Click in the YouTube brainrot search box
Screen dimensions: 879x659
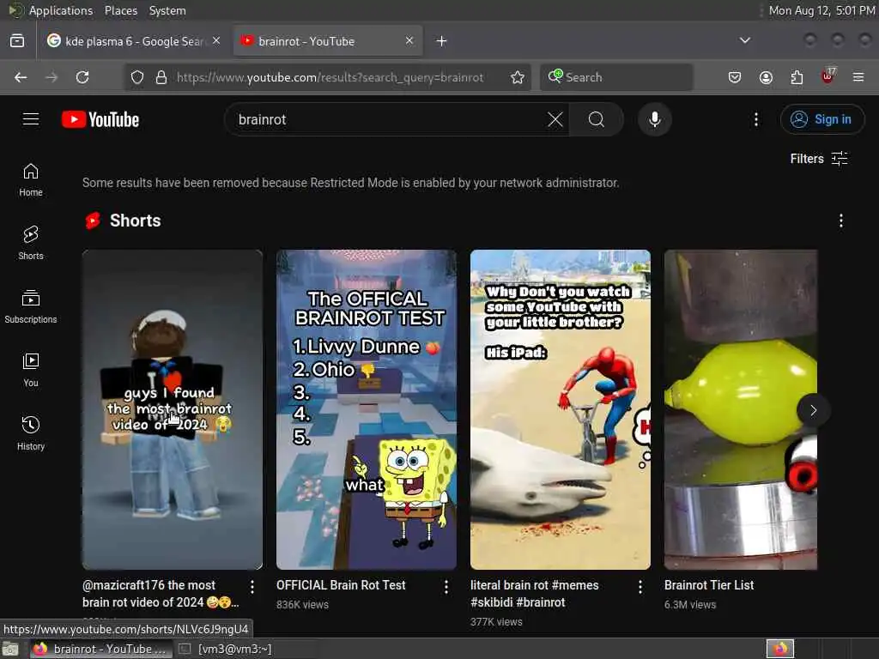click(x=387, y=119)
